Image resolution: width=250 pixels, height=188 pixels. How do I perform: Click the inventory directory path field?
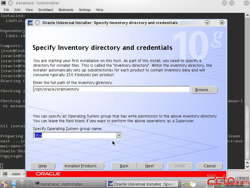tap(112, 89)
